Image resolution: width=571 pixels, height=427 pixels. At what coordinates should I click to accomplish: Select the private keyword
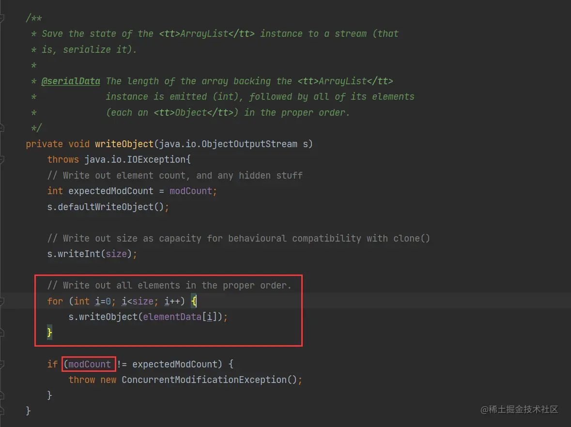44,144
